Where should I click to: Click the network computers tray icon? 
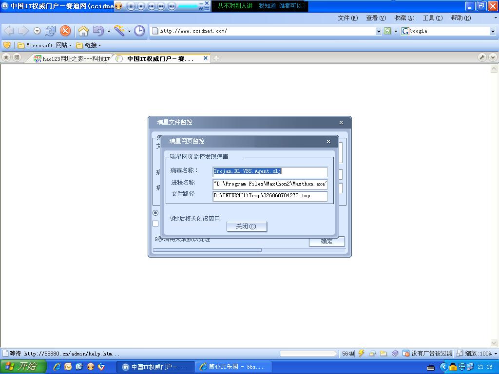(470, 367)
